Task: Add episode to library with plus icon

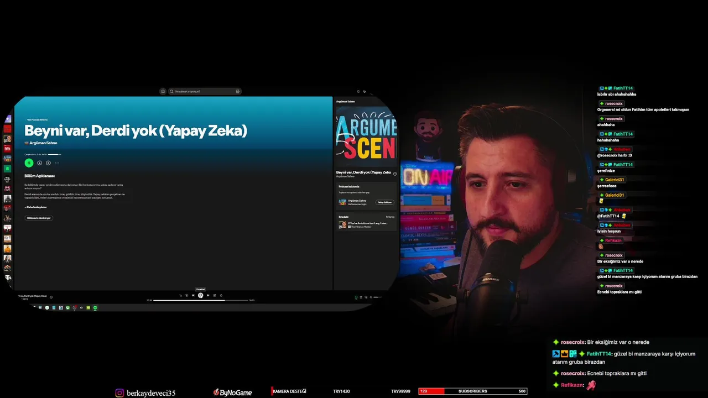Action: click(48, 163)
